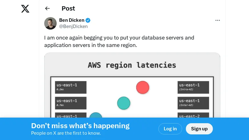Screen dimensions: 249x140
Task: Click the us-east-1 Intra-AZ label
Action: click(193, 87)
